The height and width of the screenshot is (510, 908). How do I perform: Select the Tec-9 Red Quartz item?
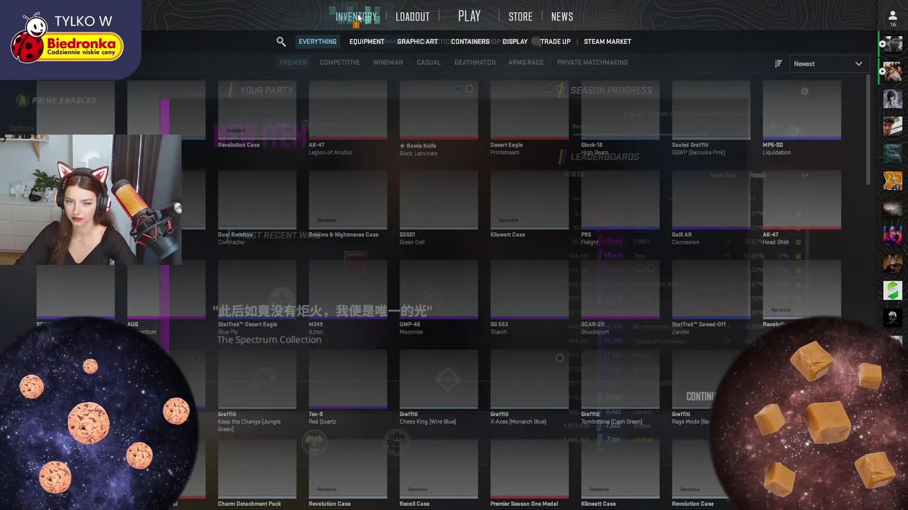coord(348,388)
